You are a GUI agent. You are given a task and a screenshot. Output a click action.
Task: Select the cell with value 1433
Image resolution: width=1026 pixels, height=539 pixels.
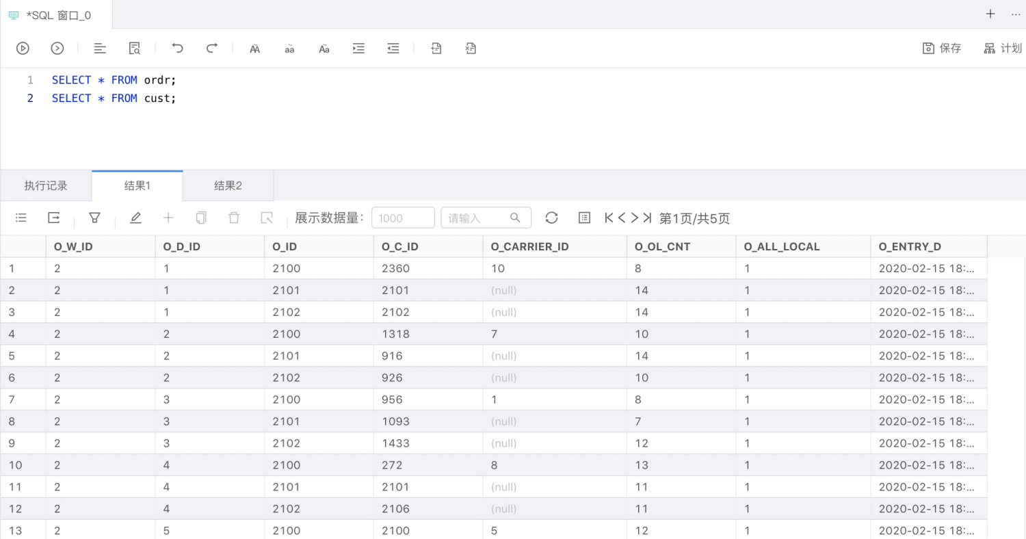coord(428,443)
